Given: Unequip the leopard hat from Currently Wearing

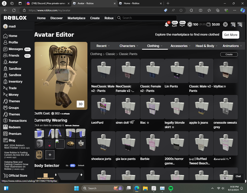Looking at the screenshot, I should point(70,144).
